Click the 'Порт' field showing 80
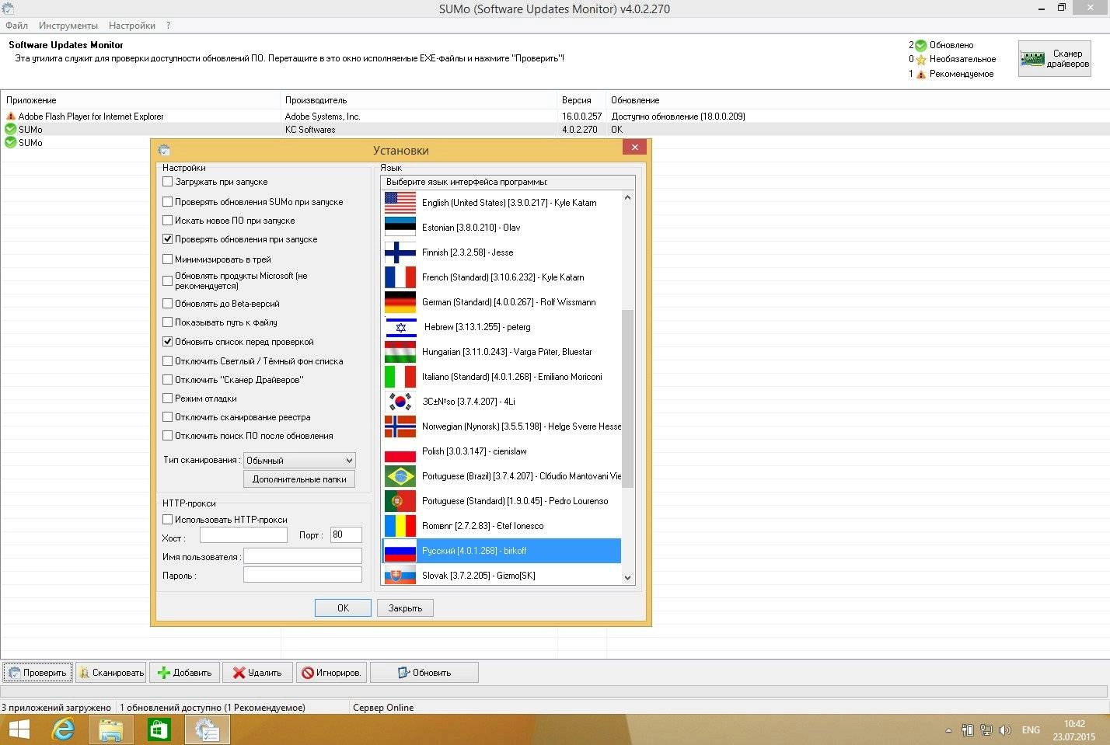Image resolution: width=1110 pixels, height=745 pixels. click(x=346, y=534)
